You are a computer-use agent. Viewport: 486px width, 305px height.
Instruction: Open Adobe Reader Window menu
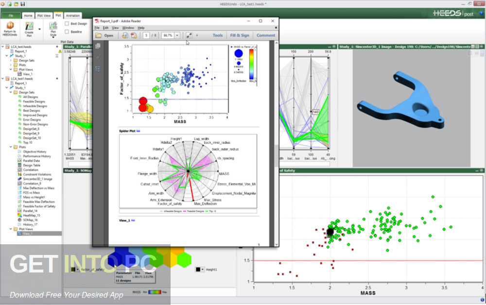(128, 28)
